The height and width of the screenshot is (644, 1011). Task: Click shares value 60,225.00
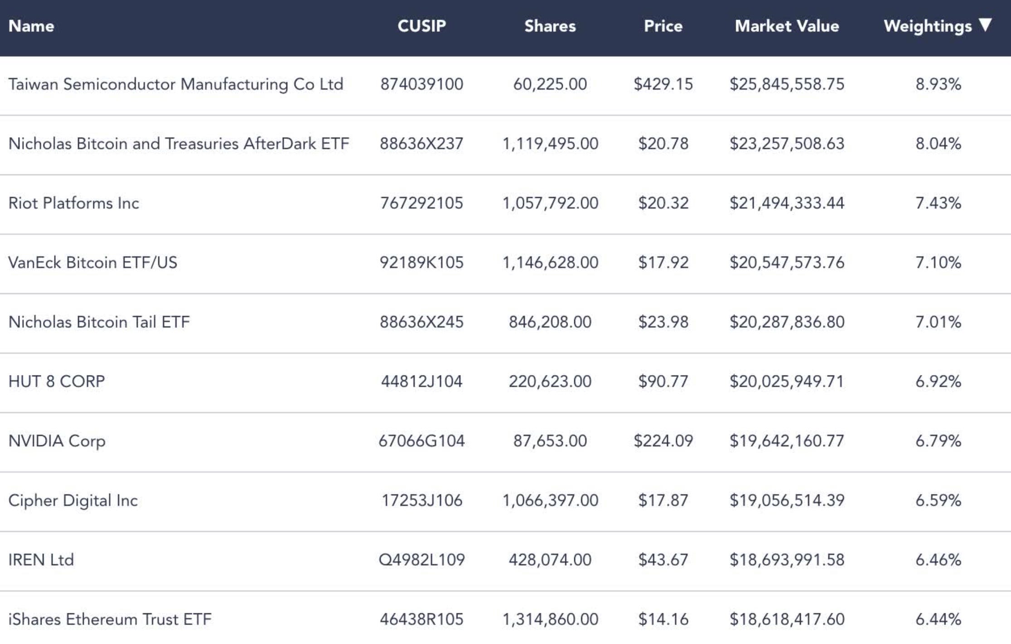coord(550,84)
